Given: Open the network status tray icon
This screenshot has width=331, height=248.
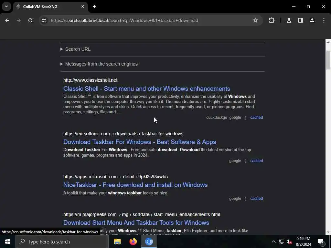Looking at the screenshot, I should pos(282,242).
